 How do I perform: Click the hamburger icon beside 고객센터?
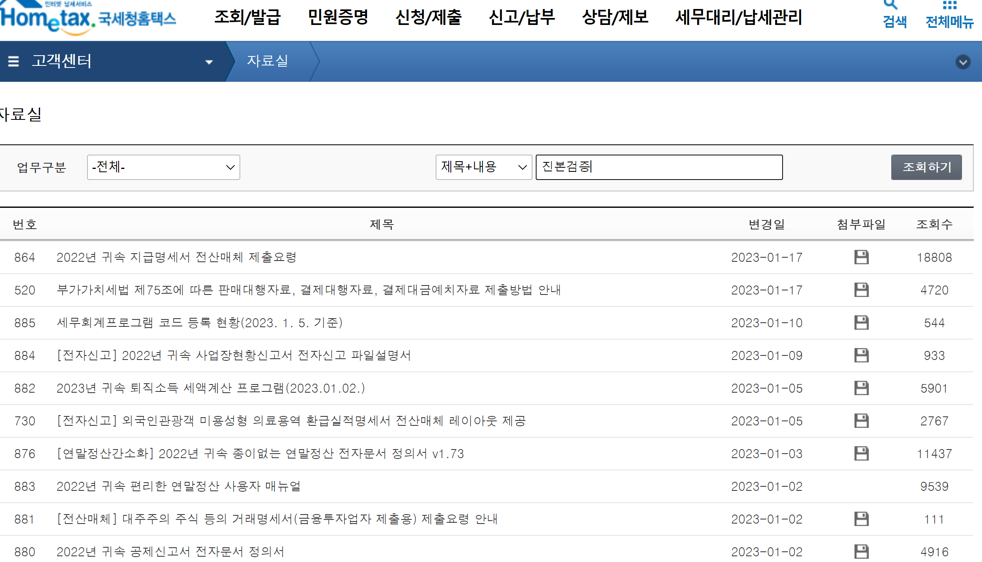[13, 61]
